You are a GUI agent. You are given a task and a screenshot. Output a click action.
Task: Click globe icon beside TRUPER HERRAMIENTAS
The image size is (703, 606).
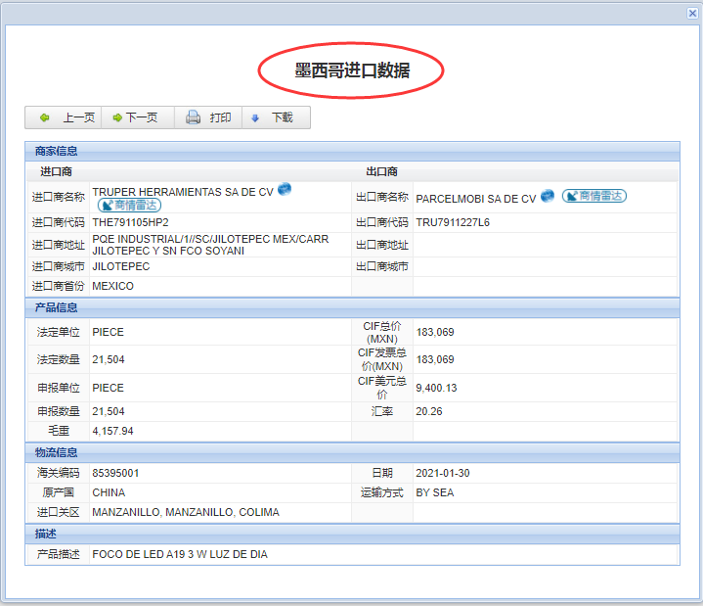(x=285, y=189)
